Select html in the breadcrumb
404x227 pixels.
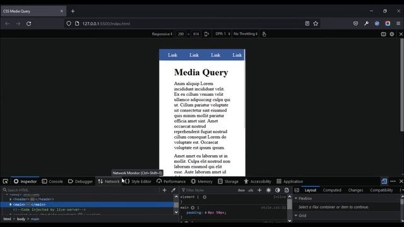[x=7, y=219]
